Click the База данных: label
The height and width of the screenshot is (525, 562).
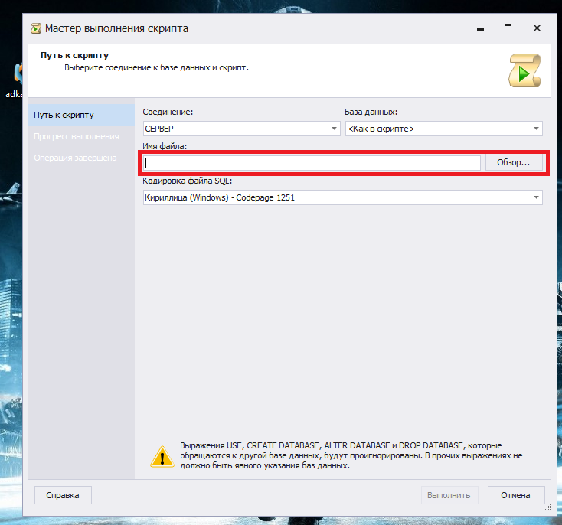(371, 112)
